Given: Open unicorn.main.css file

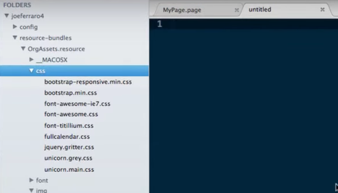Looking at the screenshot, I should (69, 170).
